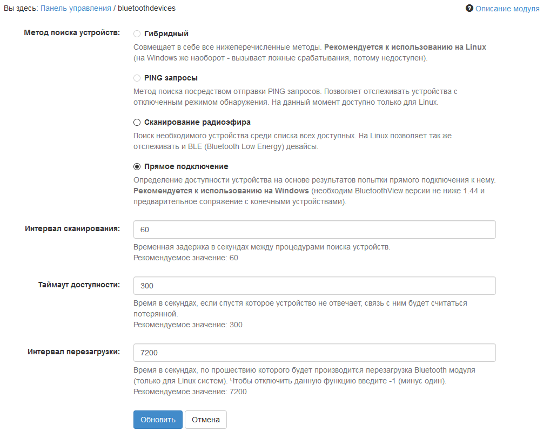Choose the Сканирование радиоэфира radio button circle
Image resolution: width=550 pixels, height=445 pixels.
tap(137, 122)
